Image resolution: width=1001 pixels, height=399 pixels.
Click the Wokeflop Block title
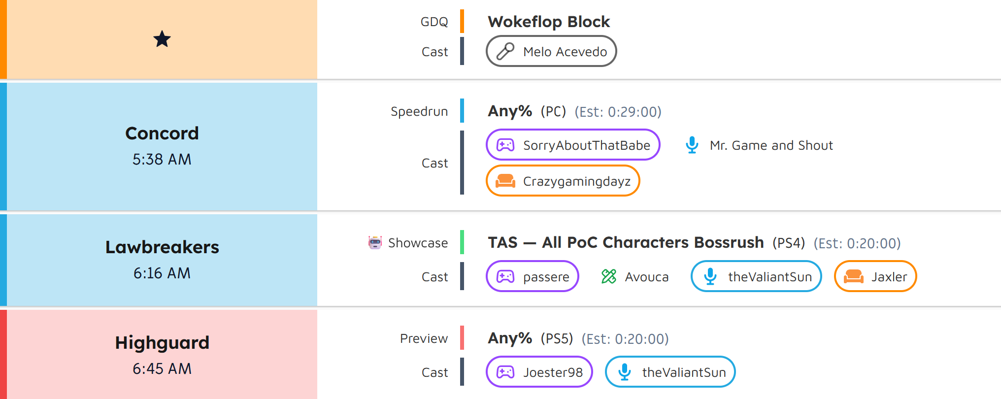coord(549,22)
